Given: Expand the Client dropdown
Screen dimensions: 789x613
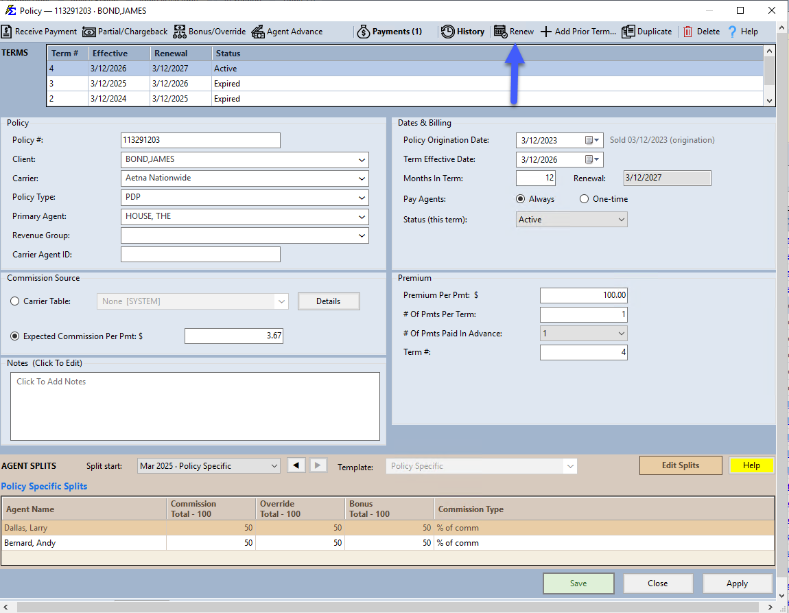Looking at the screenshot, I should (x=362, y=160).
